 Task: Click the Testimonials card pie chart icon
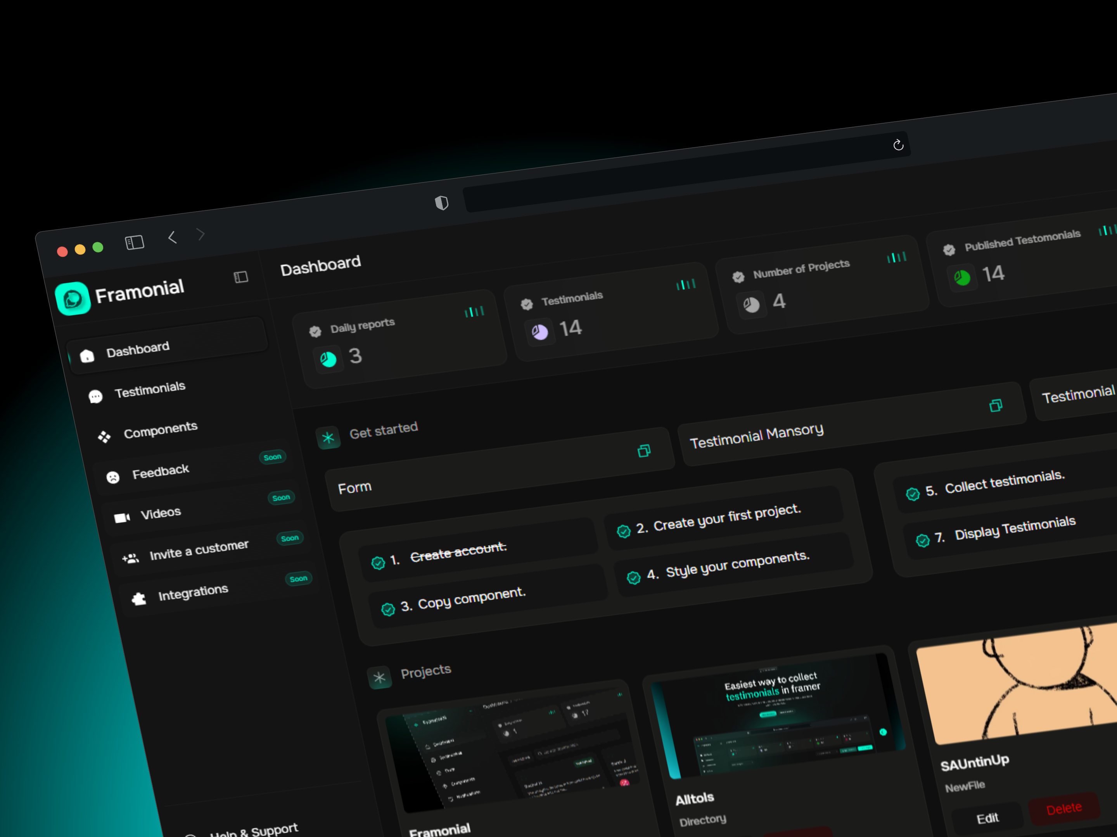pyautogui.click(x=540, y=332)
